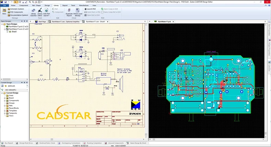This screenshot has height=147, width=271.
Task: Open PCB Components library
Action: pyautogui.click(x=15, y=12)
